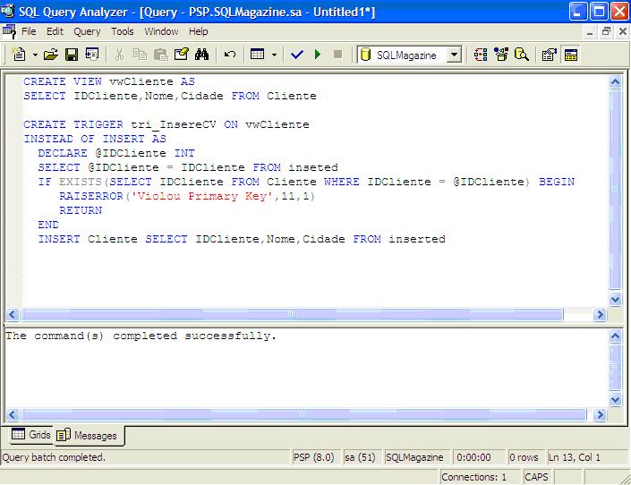Toggle the Show Results Pane icon
This screenshot has width=631, height=485.
point(570,55)
